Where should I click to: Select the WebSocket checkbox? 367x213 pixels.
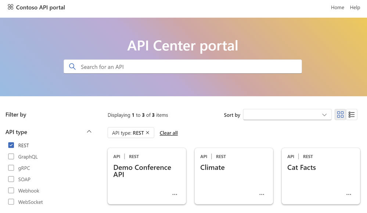pyautogui.click(x=11, y=202)
